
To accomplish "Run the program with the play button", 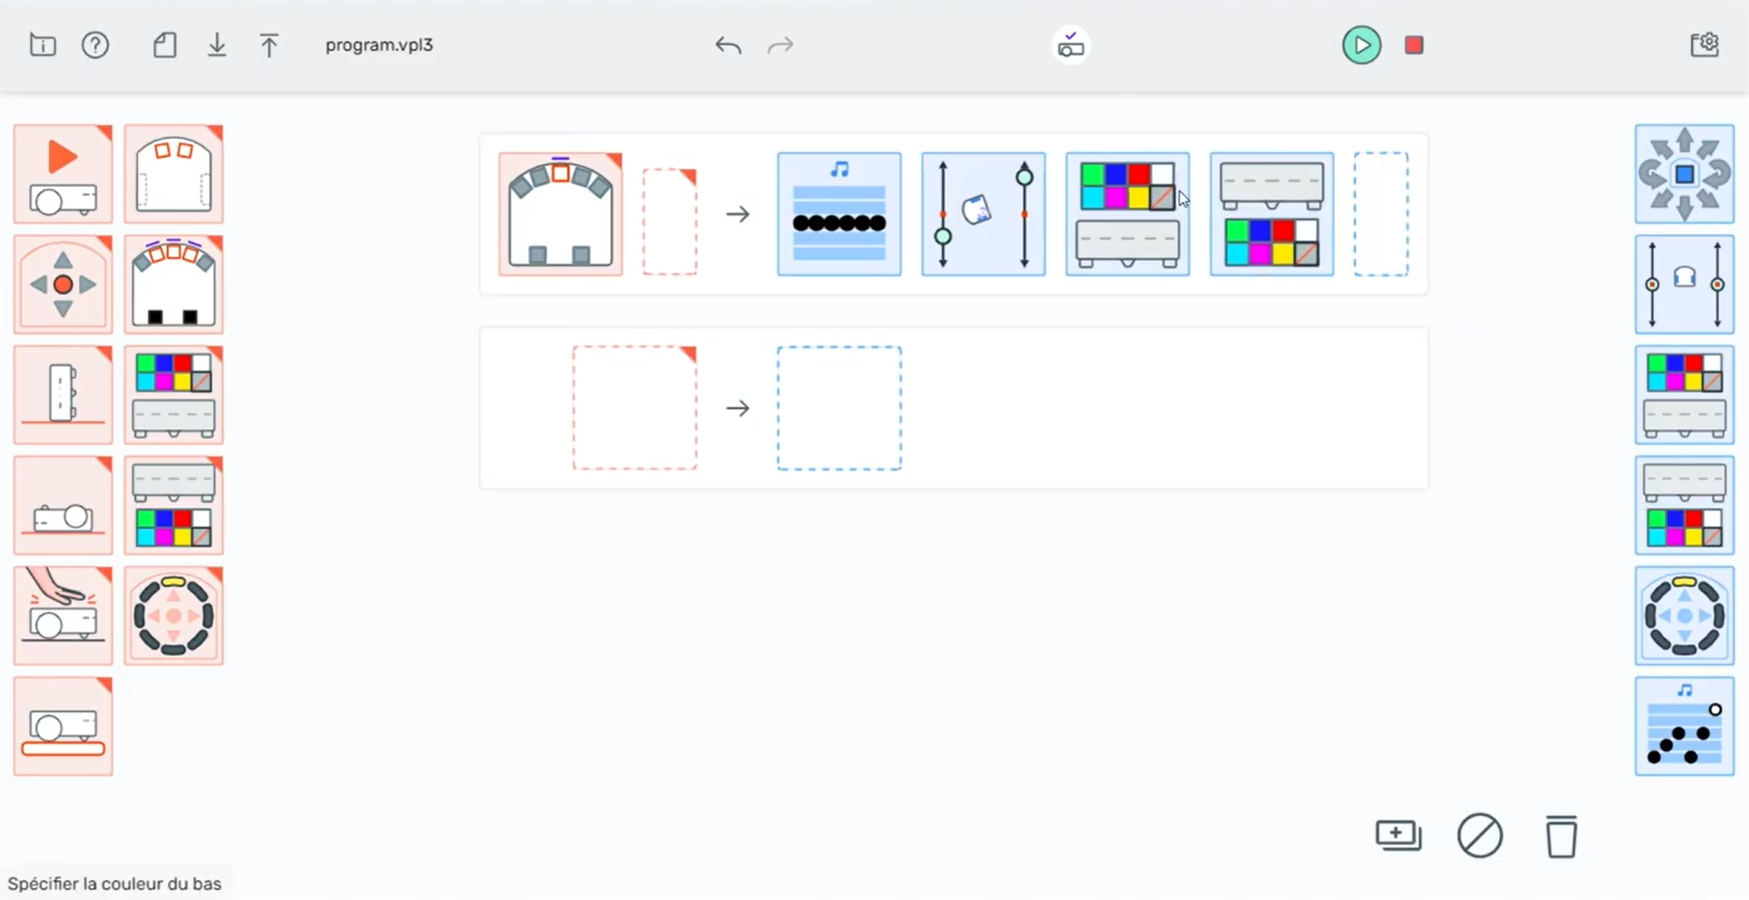I will click(1361, 45).
